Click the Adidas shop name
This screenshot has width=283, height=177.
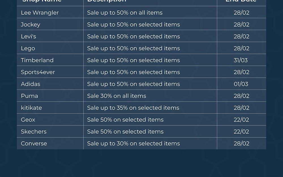click(x=31, y=84)
